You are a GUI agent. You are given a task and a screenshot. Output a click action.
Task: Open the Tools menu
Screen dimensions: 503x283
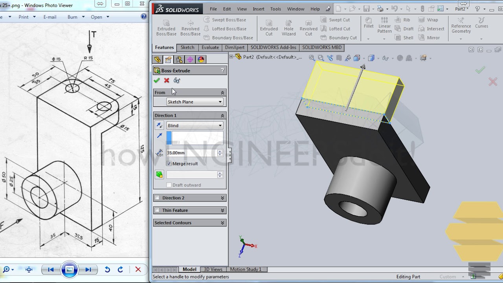pyautogui.click(x=275, y=9)
